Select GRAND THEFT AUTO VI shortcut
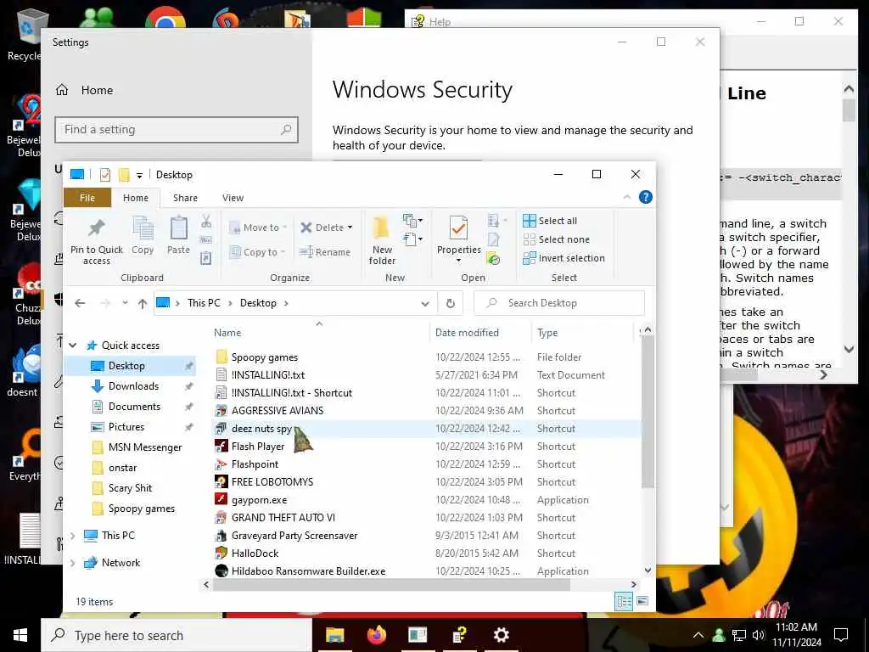This screenshot has height=652, width=869. [283, 518]
